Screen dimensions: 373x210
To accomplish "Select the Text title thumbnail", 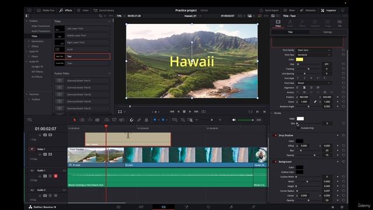I will click(59, 57).
